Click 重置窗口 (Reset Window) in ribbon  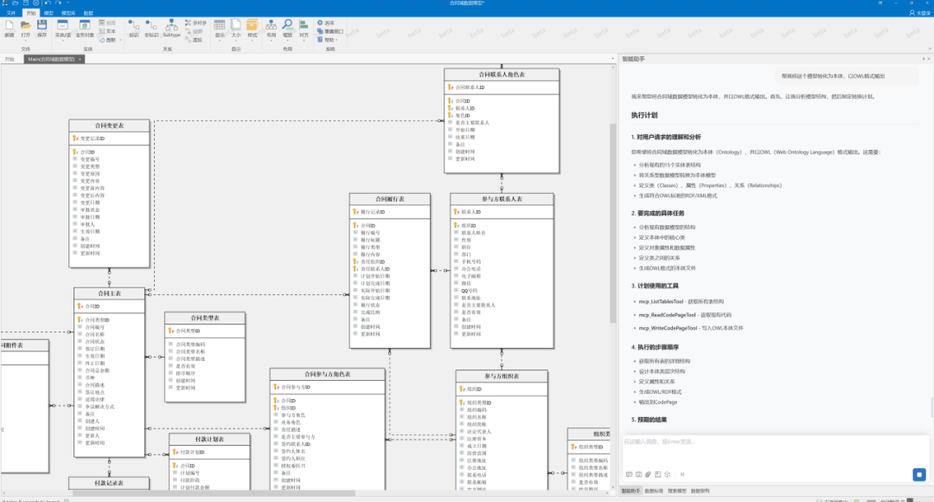pos(332,31)
